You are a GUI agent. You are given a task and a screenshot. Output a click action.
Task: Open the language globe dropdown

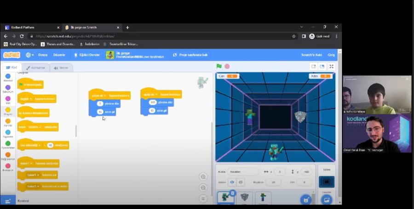click(29, 55)
